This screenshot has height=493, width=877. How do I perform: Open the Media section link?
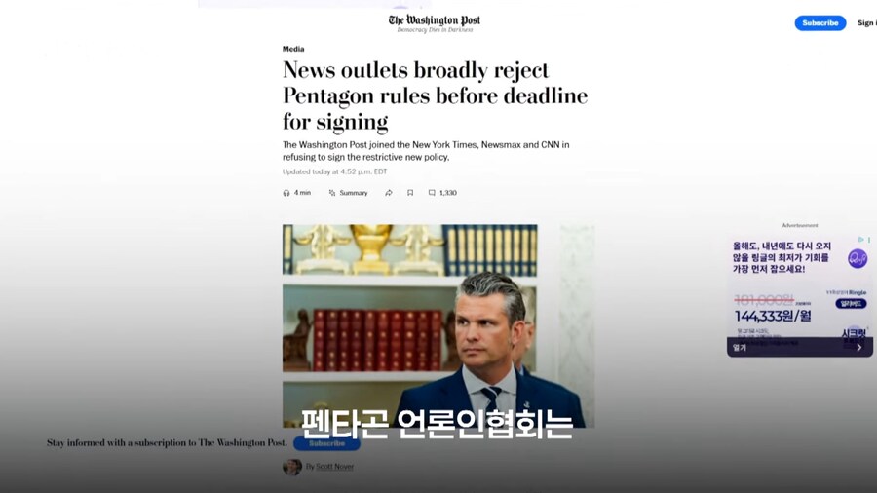tap(293, 49)
